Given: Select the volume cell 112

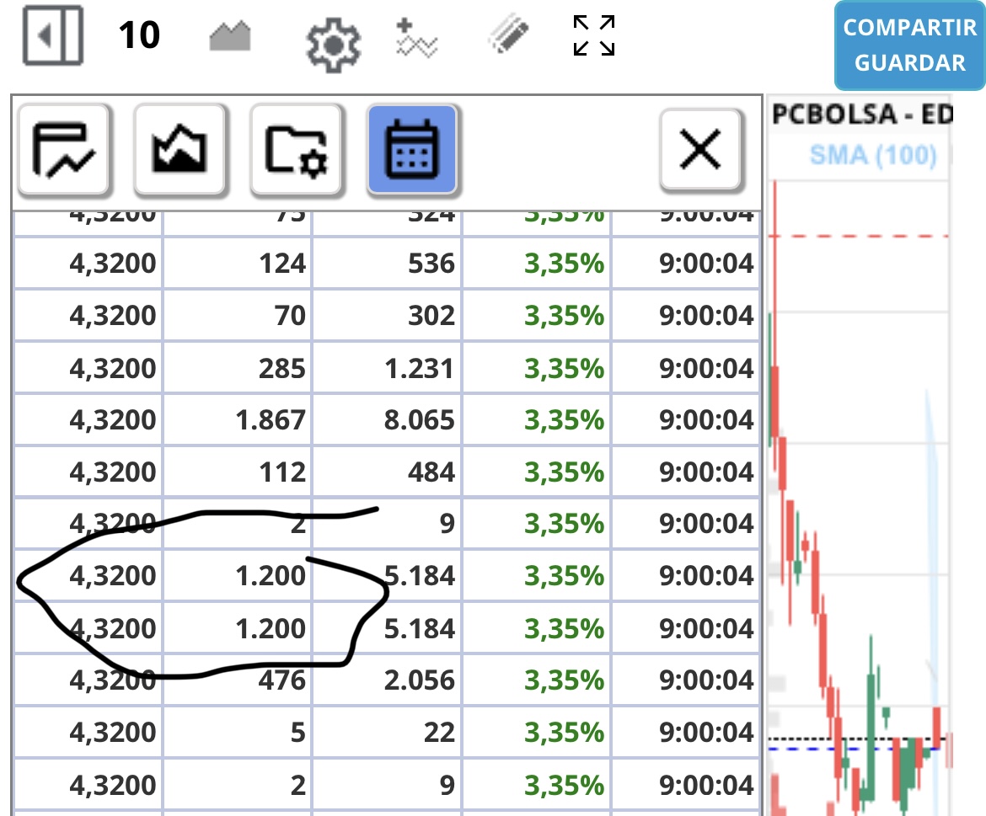Looking at the screenshot, I should pyautogui.click(x=238, y=472).
